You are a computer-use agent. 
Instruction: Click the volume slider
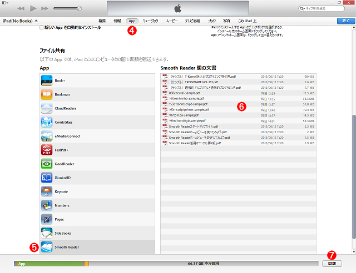(67, 9)
